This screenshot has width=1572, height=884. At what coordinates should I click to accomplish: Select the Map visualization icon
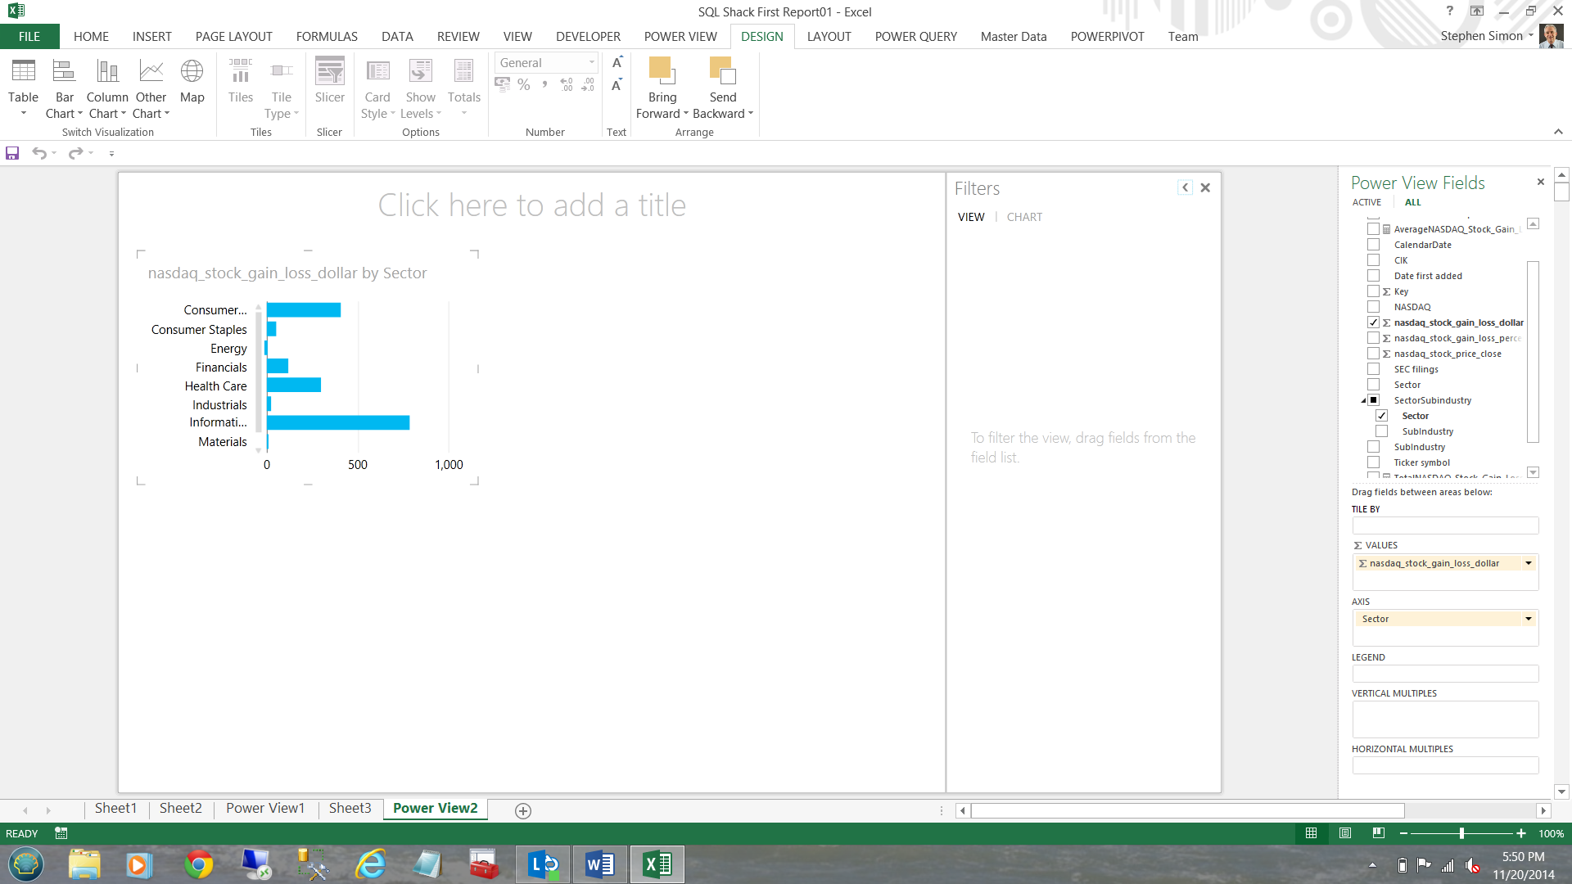[192, 72]
